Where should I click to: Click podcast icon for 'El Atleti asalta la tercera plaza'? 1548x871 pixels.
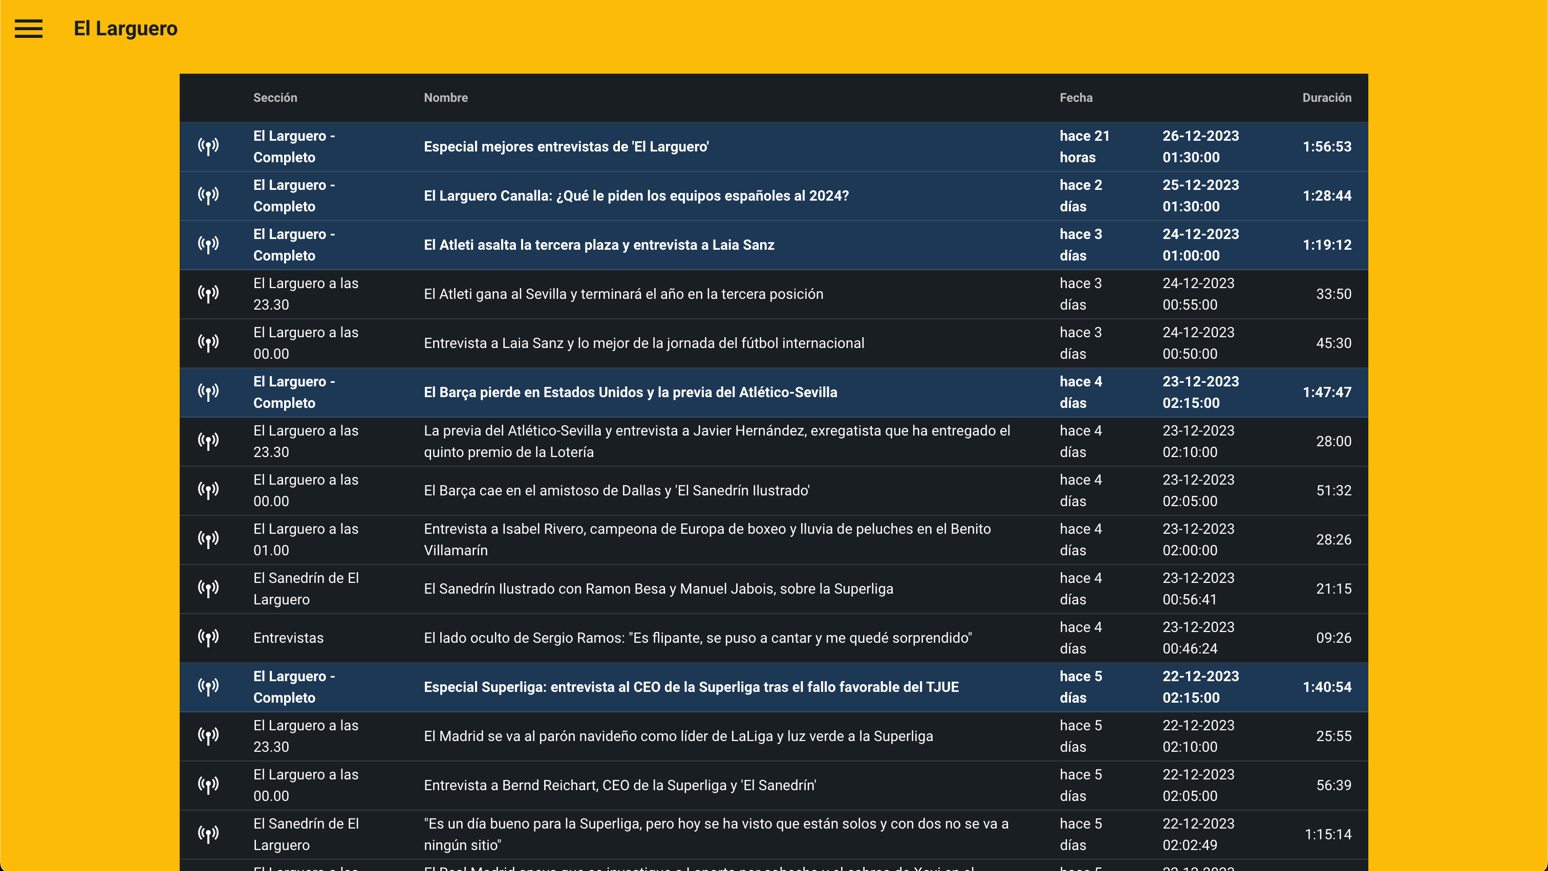pos(208,245)
